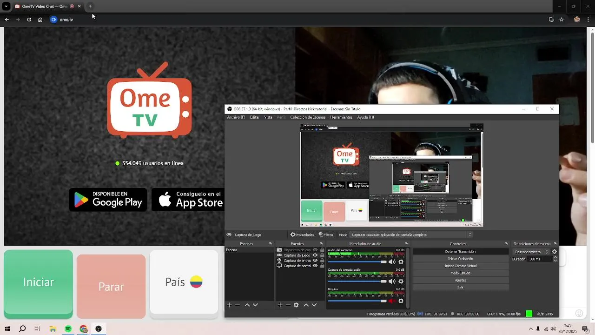
Task: Open the browser tab search dropdown
Action: click(x=6, y=7)
